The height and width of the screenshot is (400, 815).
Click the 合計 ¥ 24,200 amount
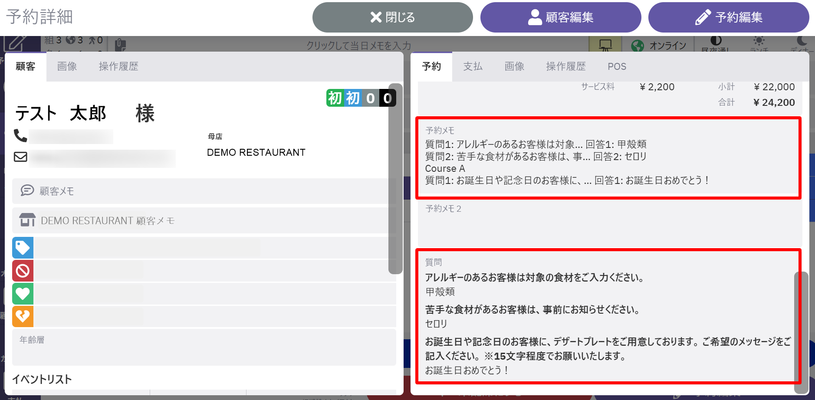[x=774, y=102]
